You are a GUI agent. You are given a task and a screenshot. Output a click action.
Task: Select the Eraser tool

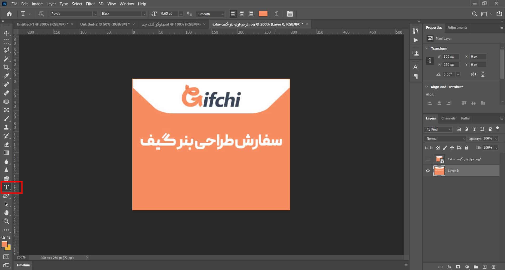click(6, 144)
